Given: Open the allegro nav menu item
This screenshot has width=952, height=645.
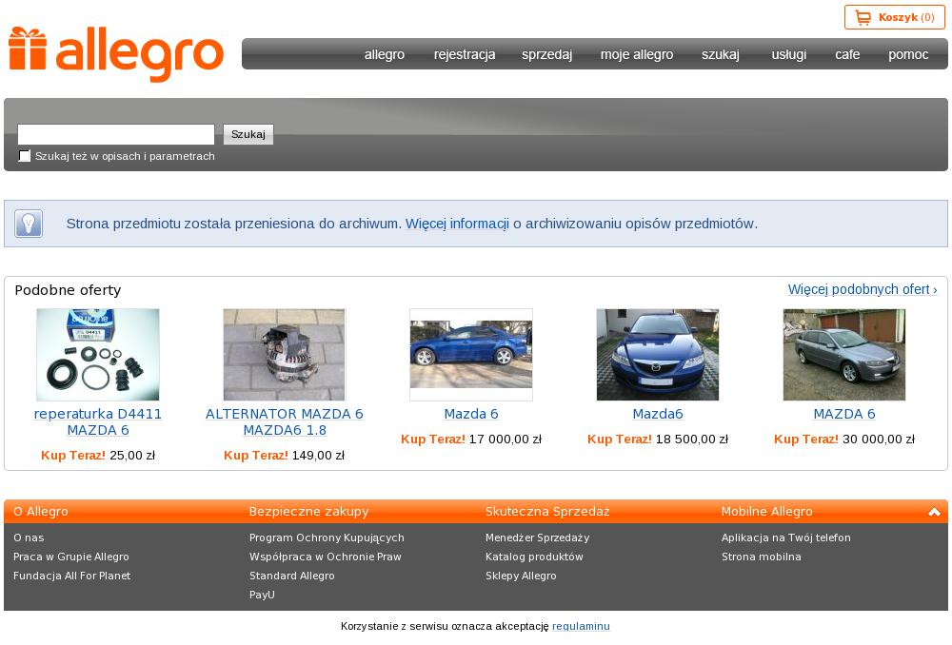Looking at the screenshot, I should coord(385,54).
